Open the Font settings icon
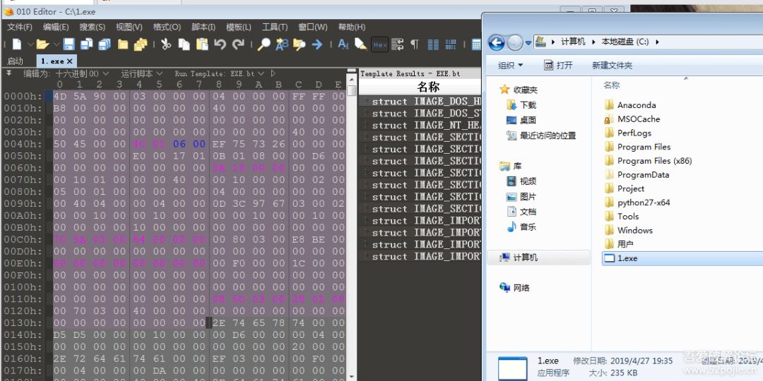 [x=343, y=44]
